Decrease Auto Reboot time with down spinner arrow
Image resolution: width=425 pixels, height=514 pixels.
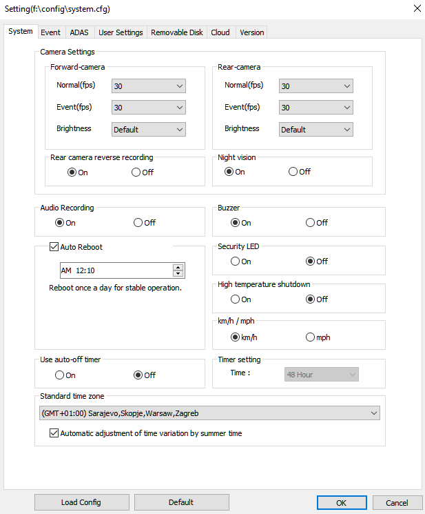178,273
